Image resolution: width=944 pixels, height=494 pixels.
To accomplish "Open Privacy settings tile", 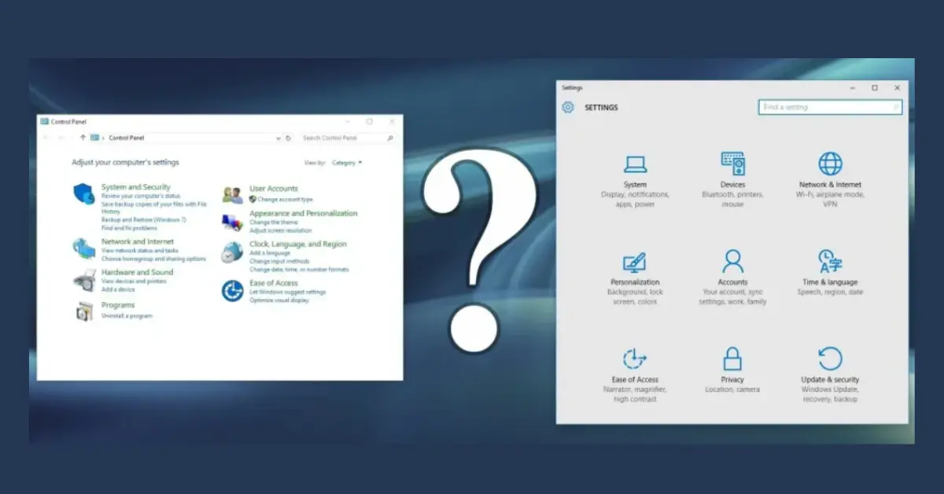I will click(732, 371).
